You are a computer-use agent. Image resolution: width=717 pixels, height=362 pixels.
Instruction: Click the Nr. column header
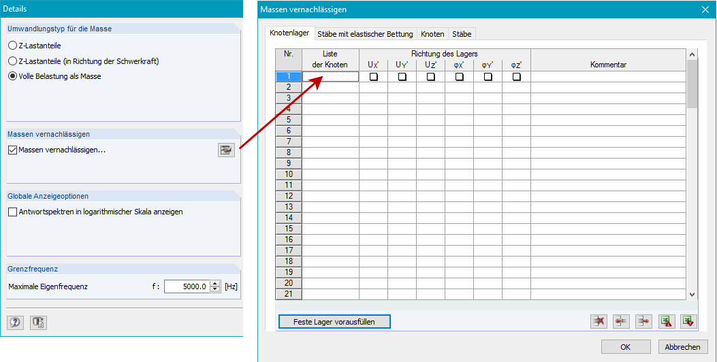pos(289,60)
